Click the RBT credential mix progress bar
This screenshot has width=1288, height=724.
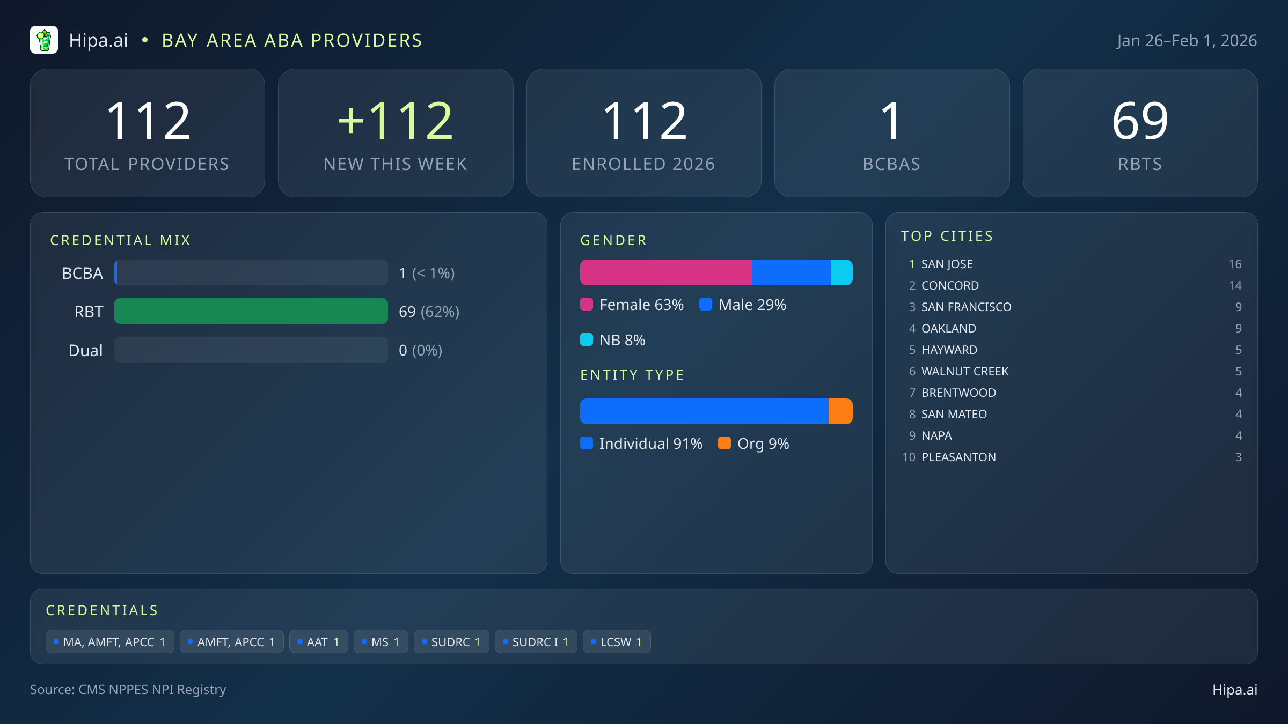pyautogui.click(x=251, y=311)
